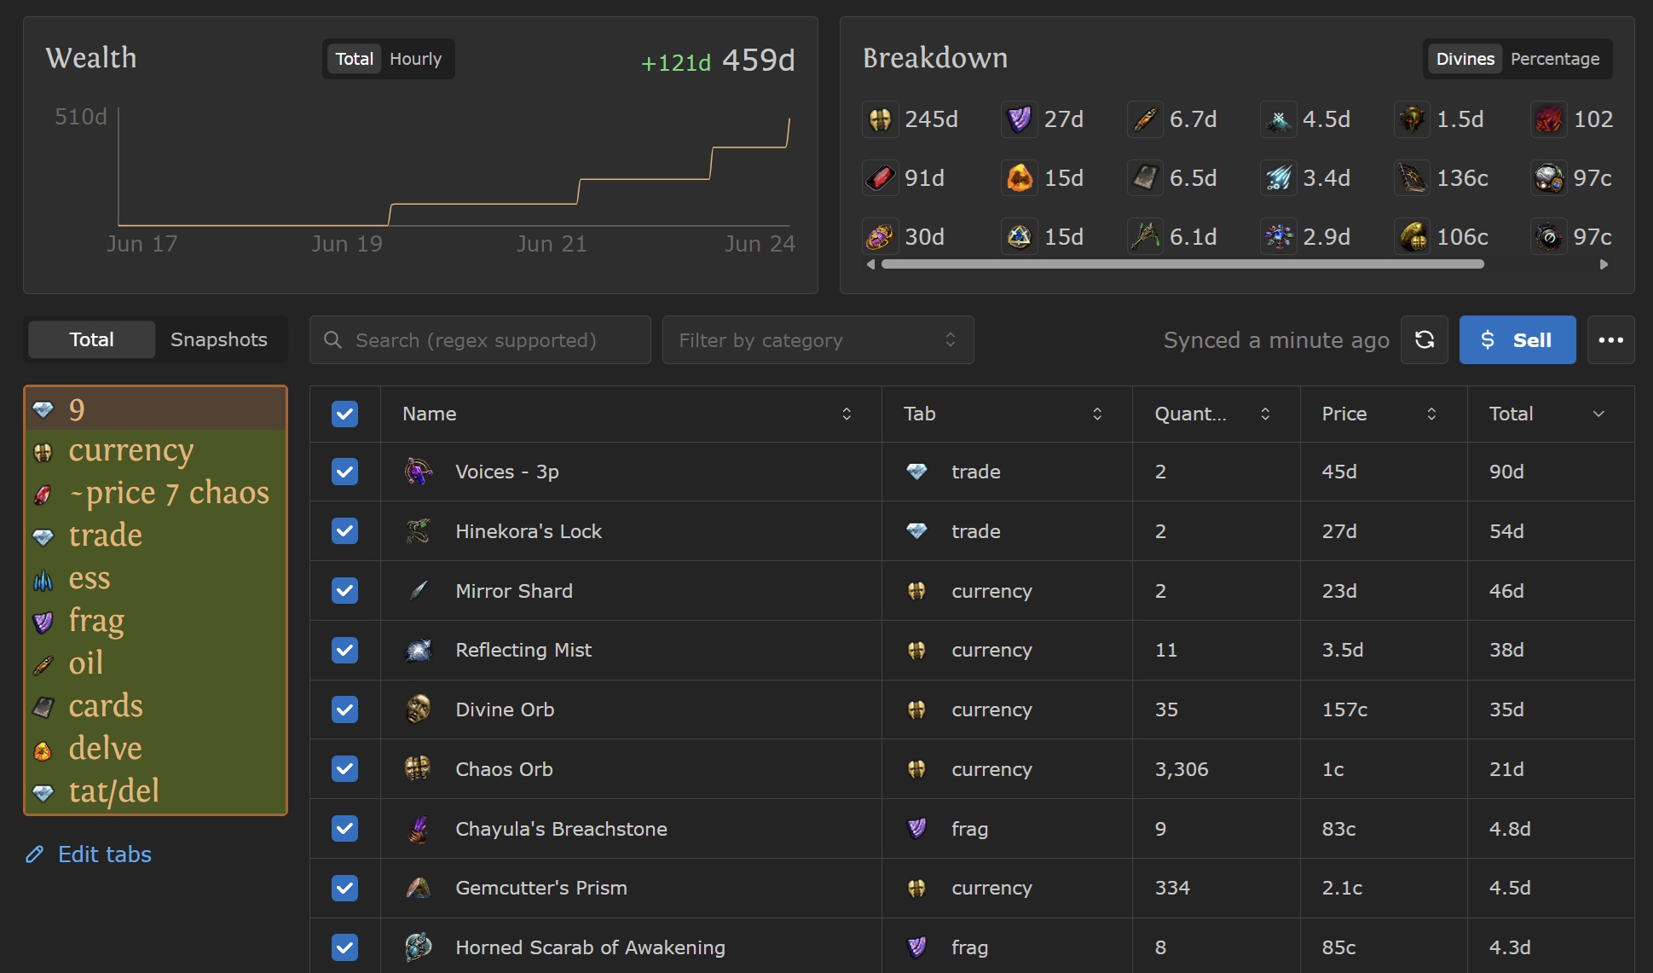This screenshot has width=1653, height=973.
Task: Click the 136c icon in Breakdown
Action: pyautogui.click(x=1412, y=178)
